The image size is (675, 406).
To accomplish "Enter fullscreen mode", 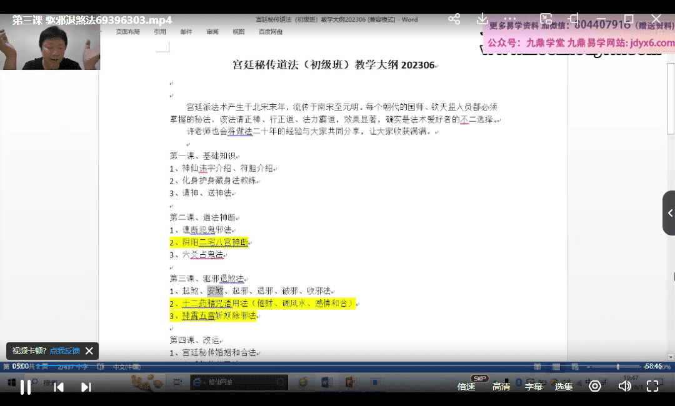I will [652, 386].
